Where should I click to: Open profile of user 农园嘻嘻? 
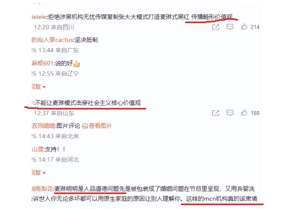[x=43, y=126]
